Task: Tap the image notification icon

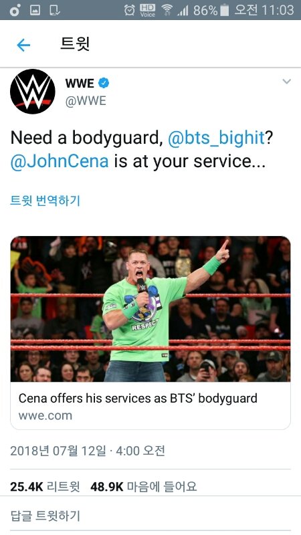Action: pos(35,10)
